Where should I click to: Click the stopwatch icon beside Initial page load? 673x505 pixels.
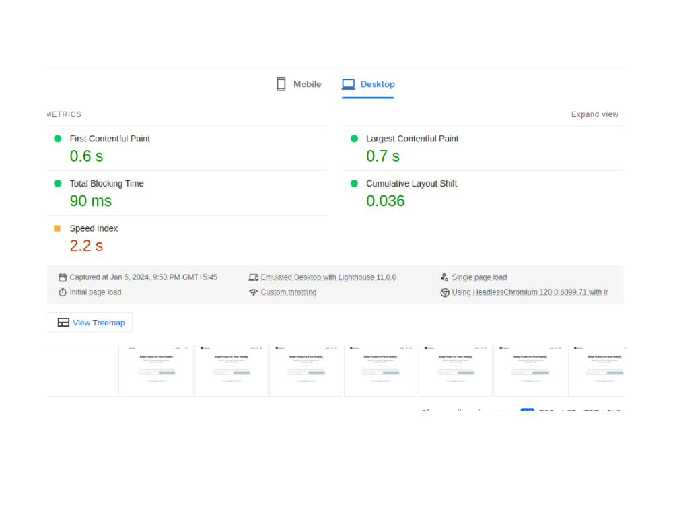pyautogui.click(x=63, y=292)
